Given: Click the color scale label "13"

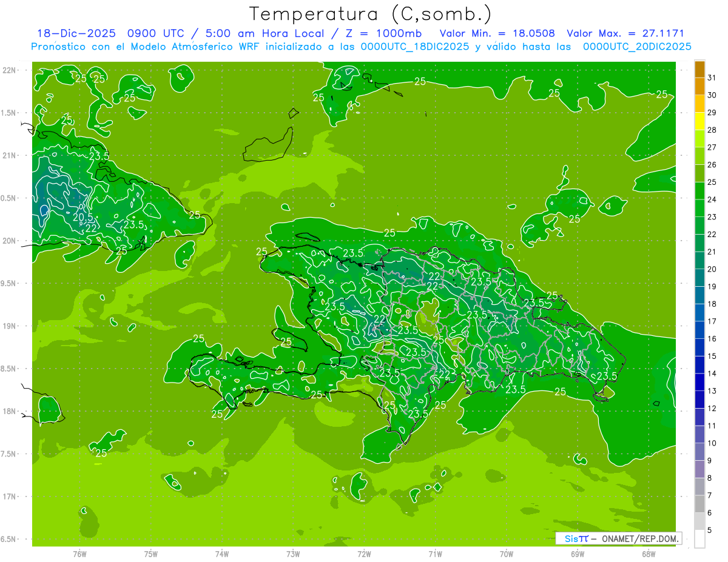Looking at the screenshot, I should point(712,391).
